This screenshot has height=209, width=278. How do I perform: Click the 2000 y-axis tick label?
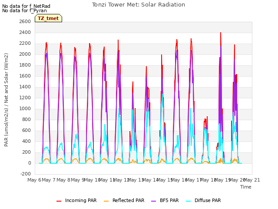click(x=25, y=54)
